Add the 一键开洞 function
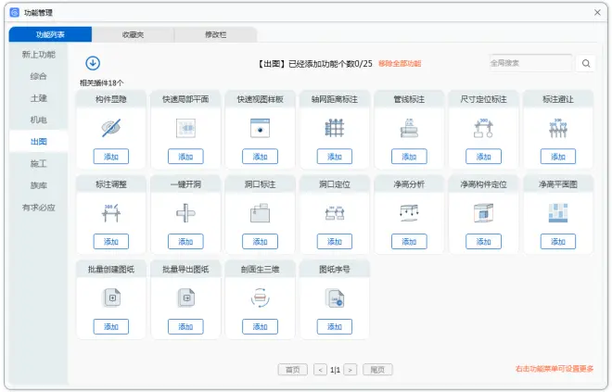This screenshot has width=612, height=392. tap(185, 242)
